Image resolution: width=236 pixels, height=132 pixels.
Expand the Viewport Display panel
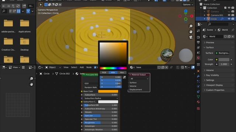tap(218, 85)
